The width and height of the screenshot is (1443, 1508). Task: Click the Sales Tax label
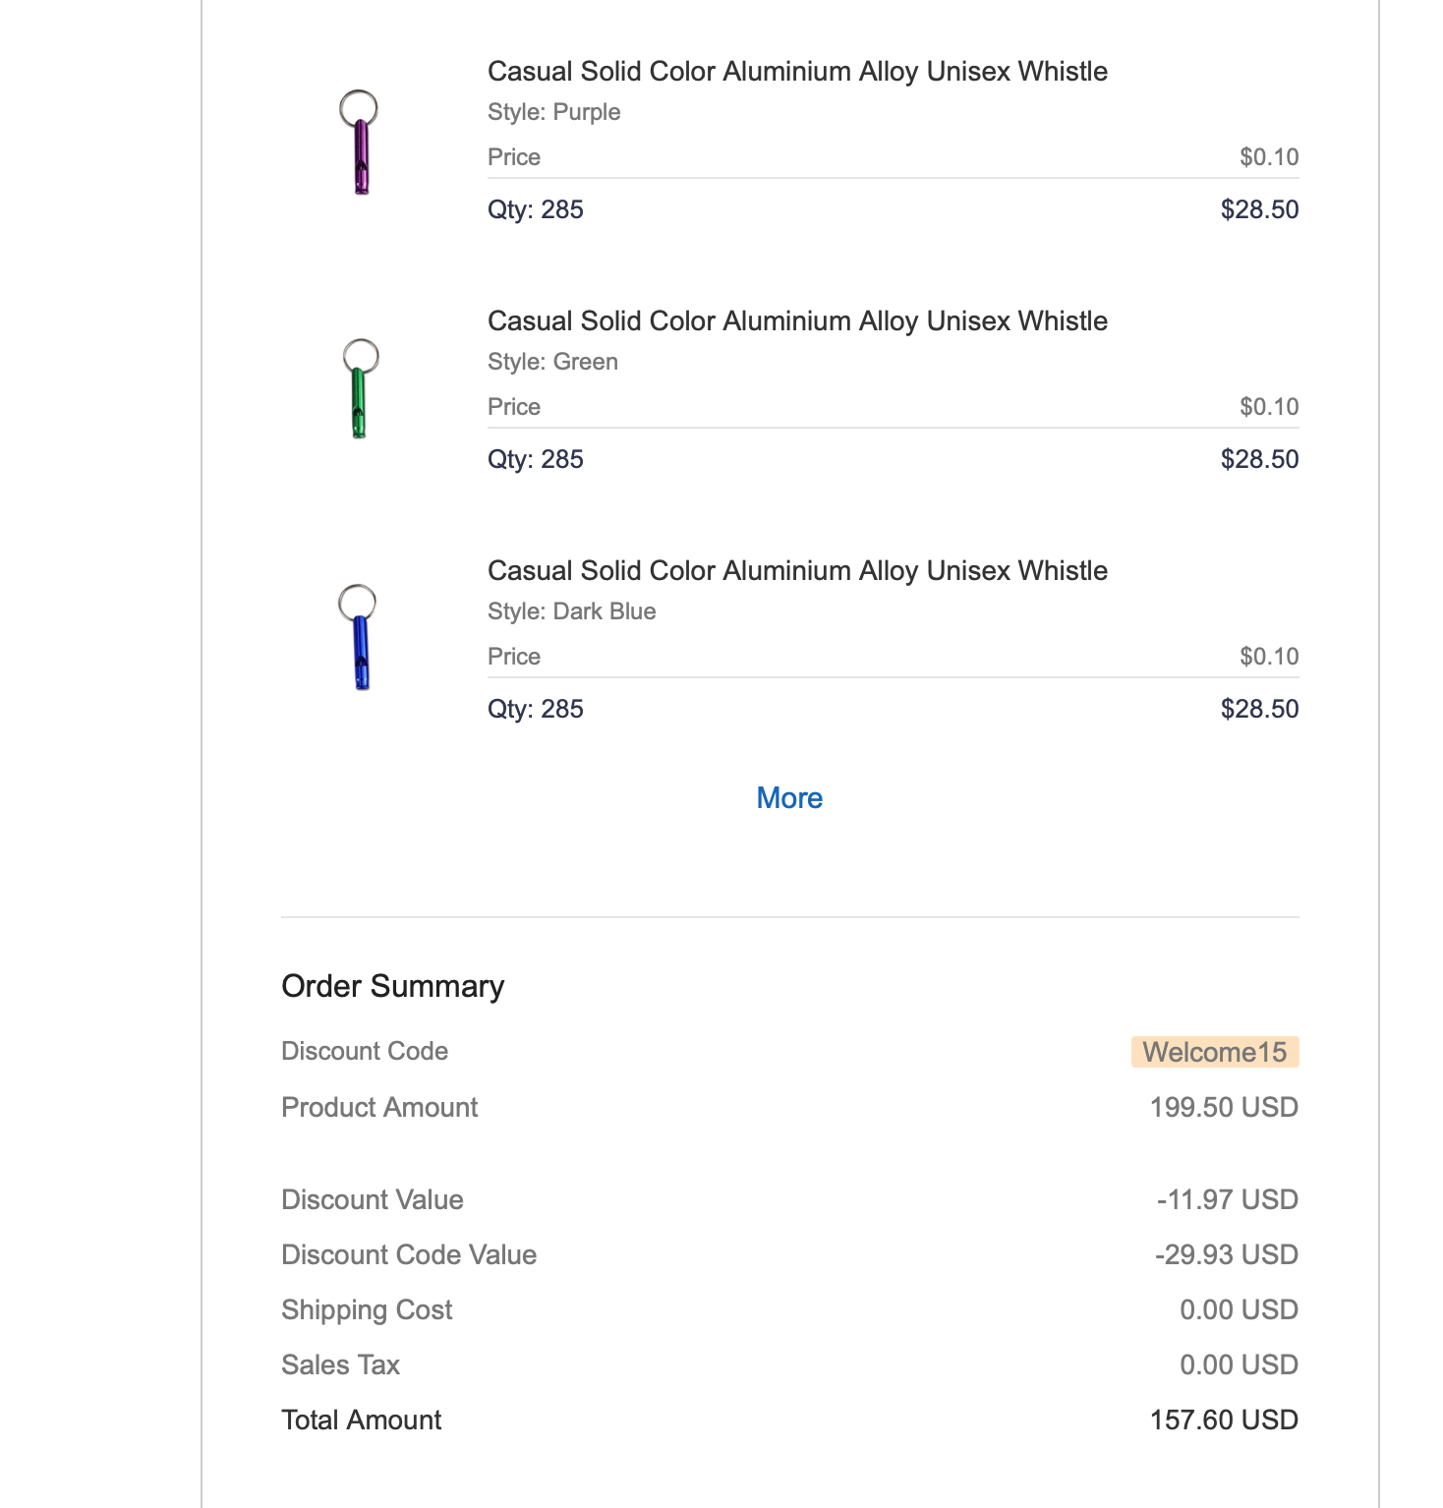click(340, 1364)
